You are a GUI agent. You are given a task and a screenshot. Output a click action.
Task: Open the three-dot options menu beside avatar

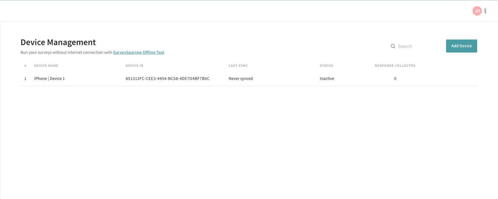485,11
